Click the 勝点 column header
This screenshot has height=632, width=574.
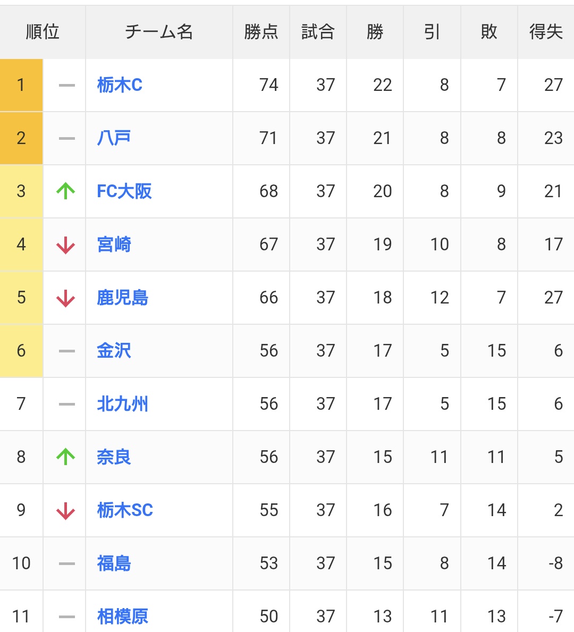(x=261, y=32)
